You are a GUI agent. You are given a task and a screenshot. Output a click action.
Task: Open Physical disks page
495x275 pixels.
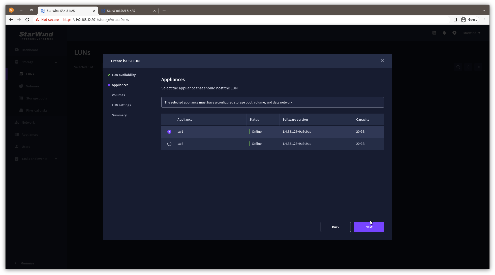[37, 111]
